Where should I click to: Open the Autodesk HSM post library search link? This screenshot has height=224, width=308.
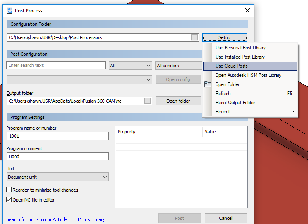[x=56, y=219]
